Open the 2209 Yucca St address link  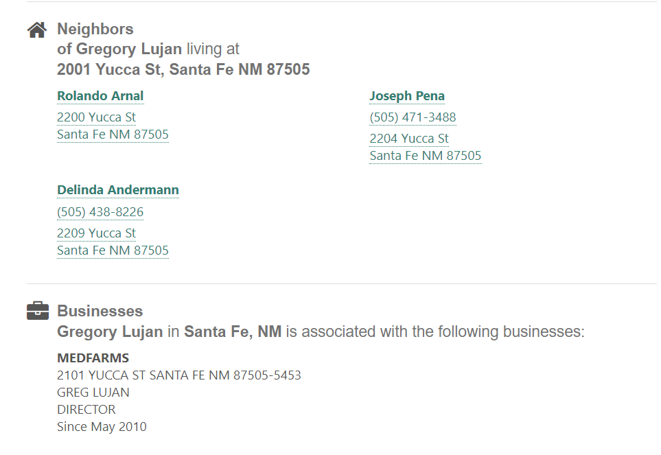point(97,233)
